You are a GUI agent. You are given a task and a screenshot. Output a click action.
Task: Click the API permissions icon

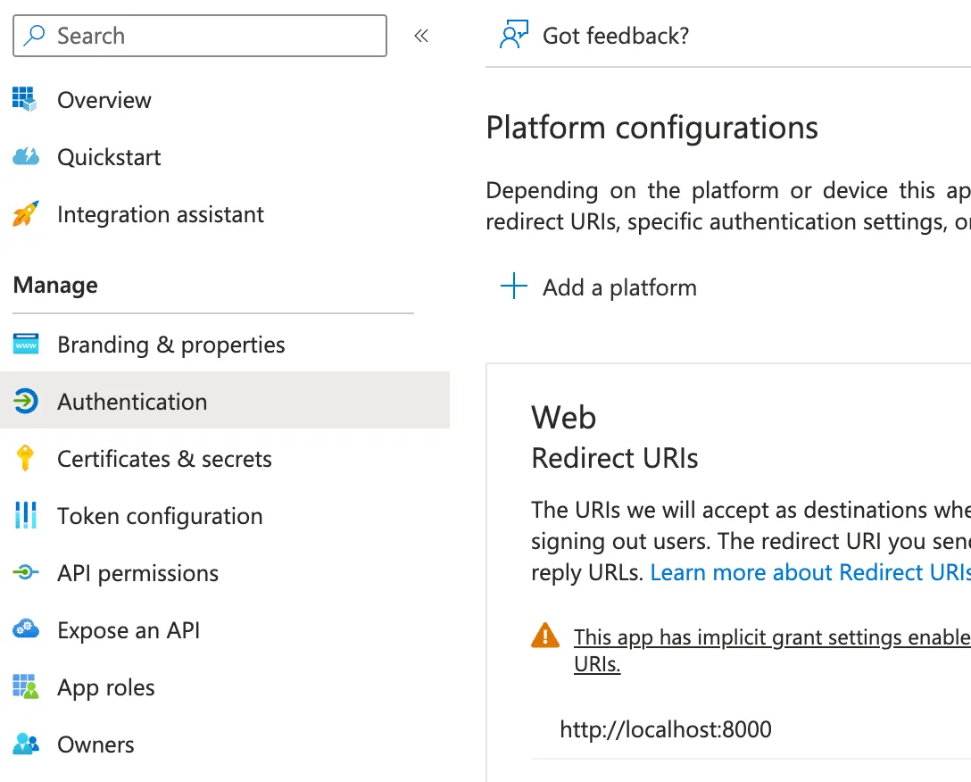[25, 572]
